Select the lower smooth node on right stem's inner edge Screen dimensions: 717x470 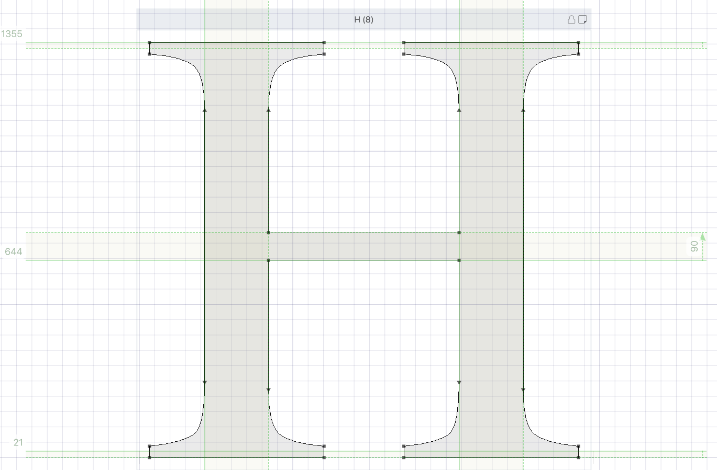pyautogui.click(x=459, y=383)
